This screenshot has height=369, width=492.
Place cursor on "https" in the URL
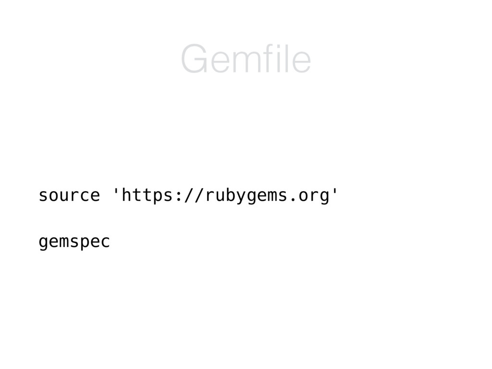coord(147,195)
